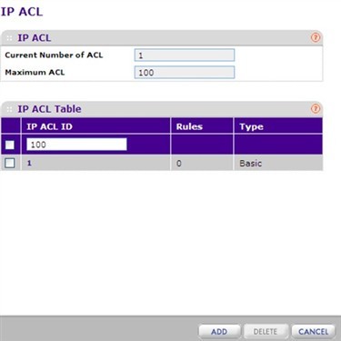Click the IP ACL panel header title

35,38
